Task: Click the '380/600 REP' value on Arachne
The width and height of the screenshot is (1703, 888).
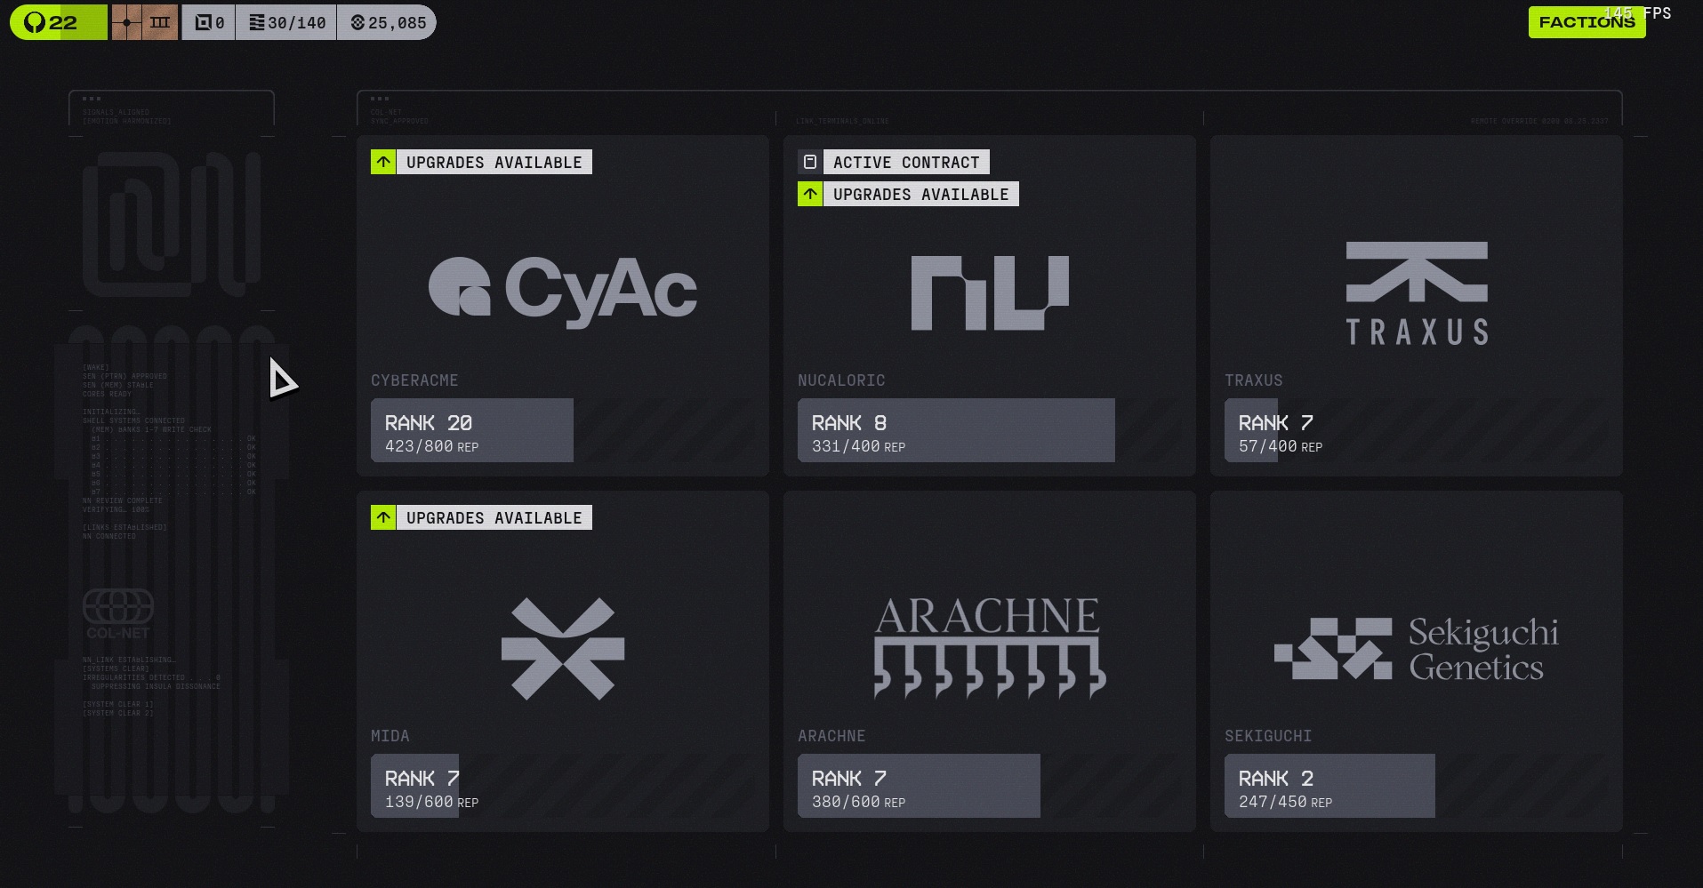Action: 858,802
